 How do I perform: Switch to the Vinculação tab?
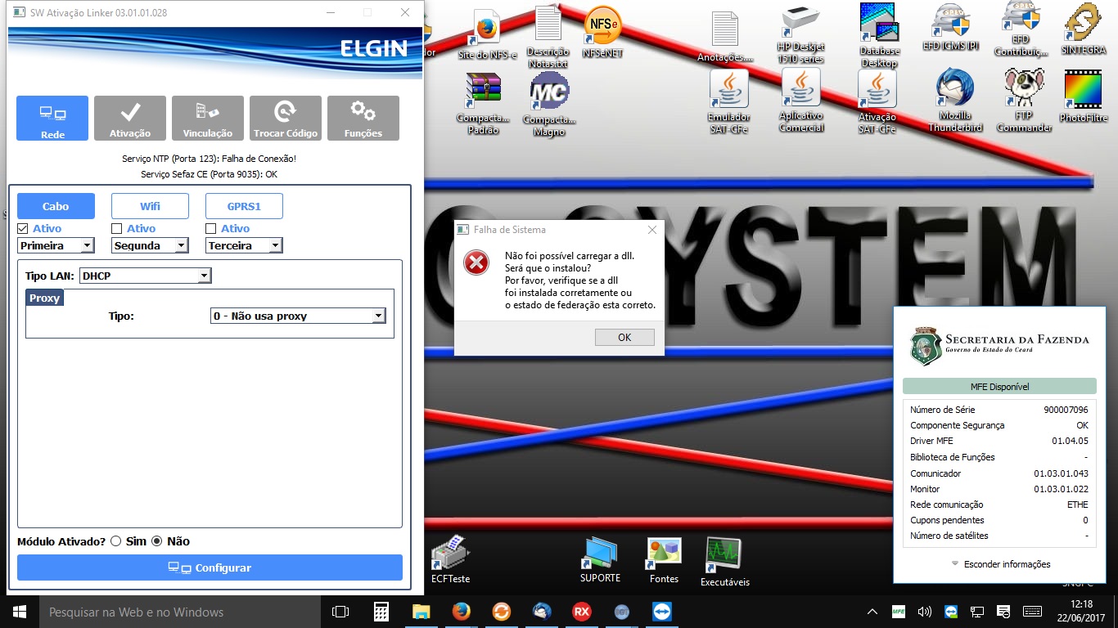208,118
